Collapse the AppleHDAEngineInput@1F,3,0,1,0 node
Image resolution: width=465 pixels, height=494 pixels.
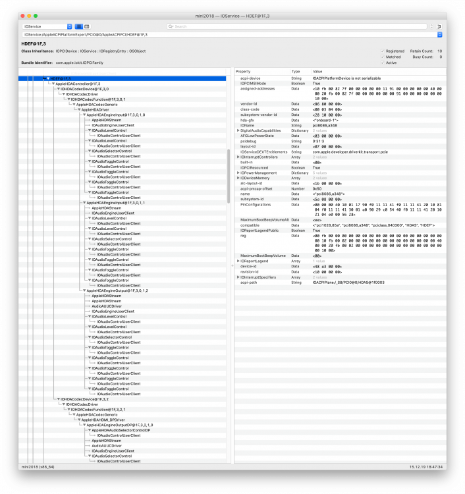coord(84,115)
